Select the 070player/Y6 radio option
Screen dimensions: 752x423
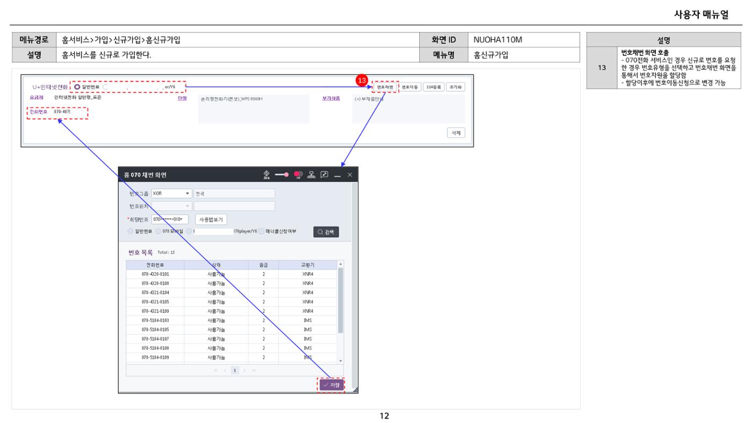[x=189, y=231]
